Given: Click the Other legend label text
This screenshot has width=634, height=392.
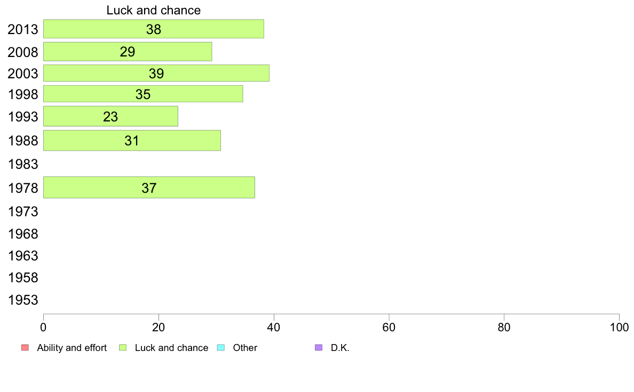Looking at the screenshot, I should (x=245, y=348).
